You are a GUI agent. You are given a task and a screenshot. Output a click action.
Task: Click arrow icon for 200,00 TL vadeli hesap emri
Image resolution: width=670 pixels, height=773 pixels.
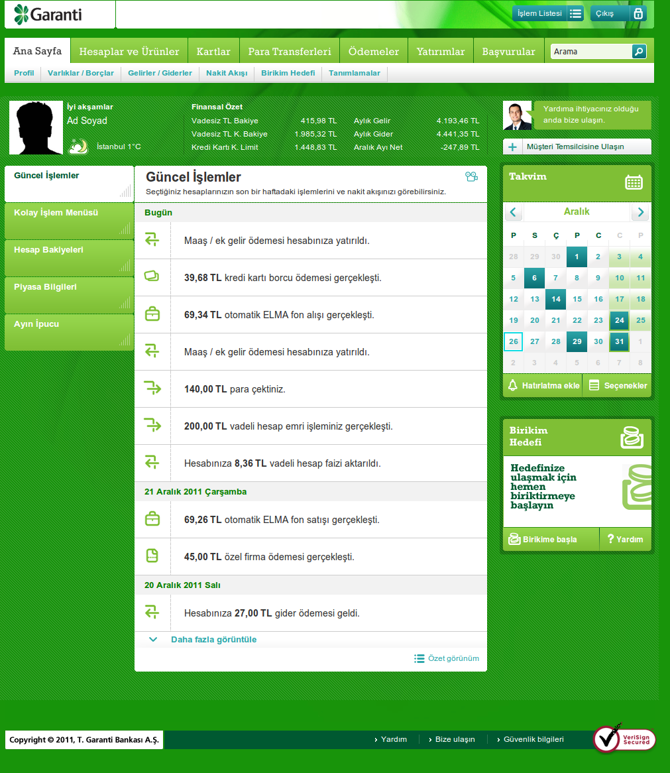[x=152, y=425]
